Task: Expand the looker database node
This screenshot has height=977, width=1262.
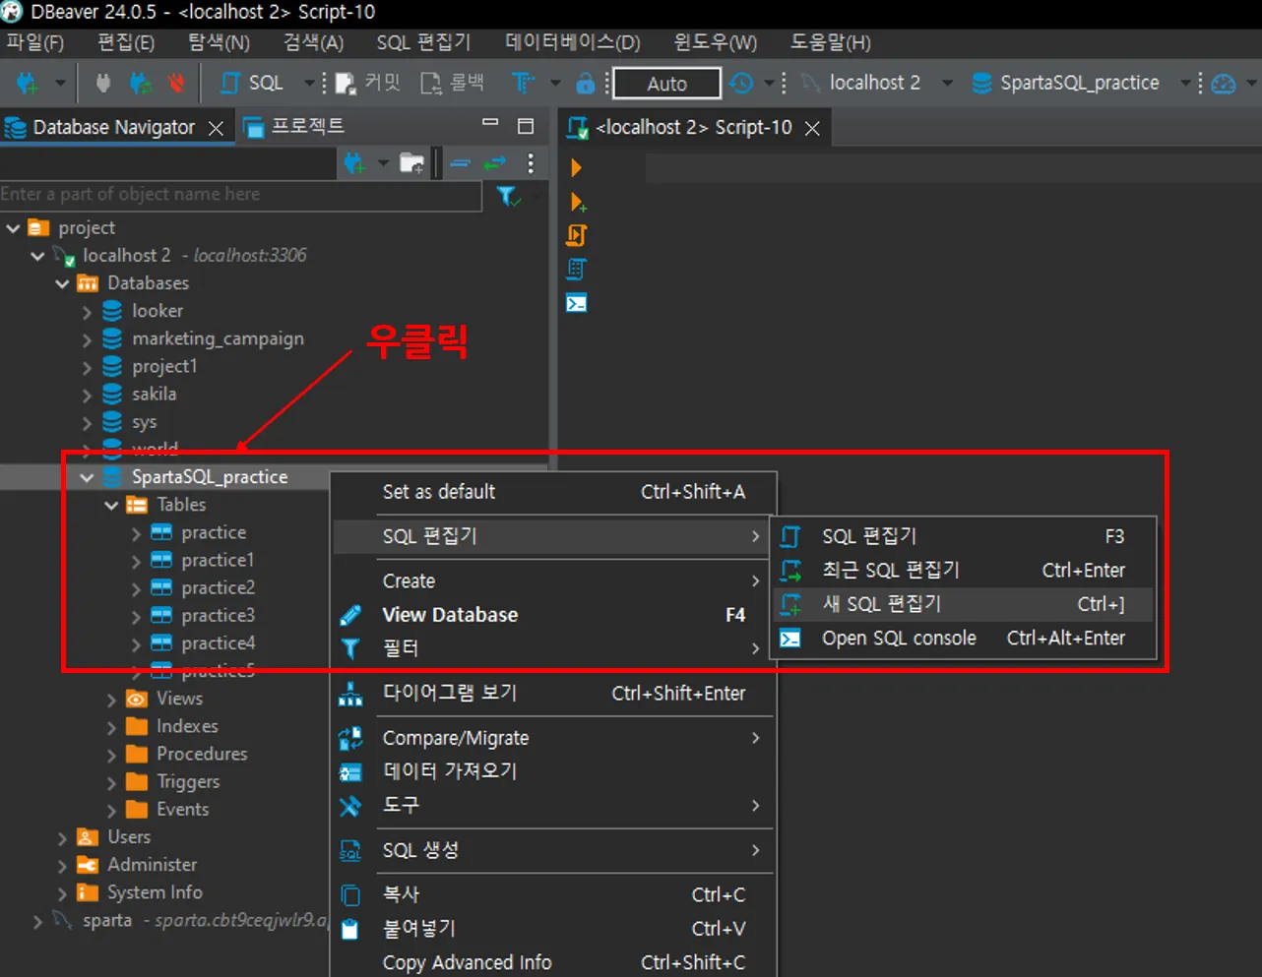Action: (88, 312)
